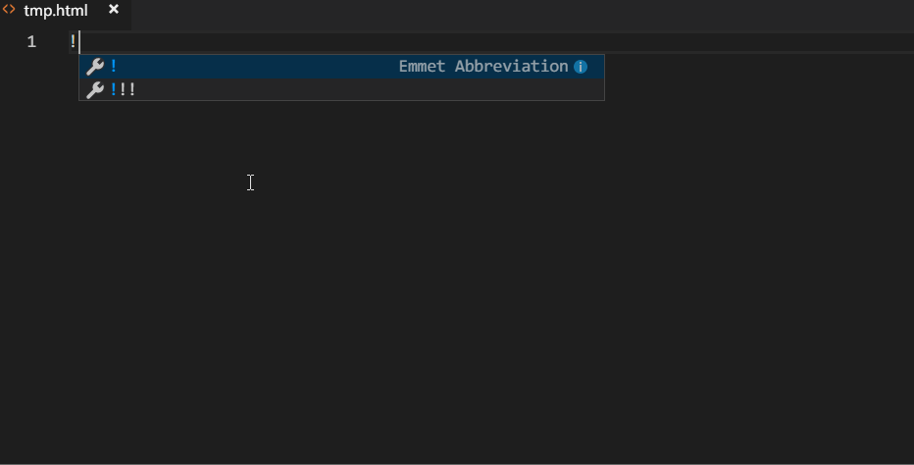Click glyph margin left of line number 1

click(8, 41)
